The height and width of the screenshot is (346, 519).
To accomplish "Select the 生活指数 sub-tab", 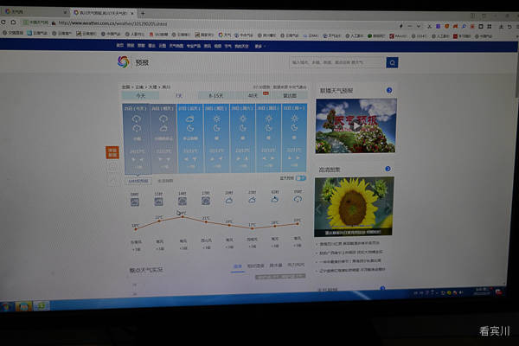I will pos(165,181).
